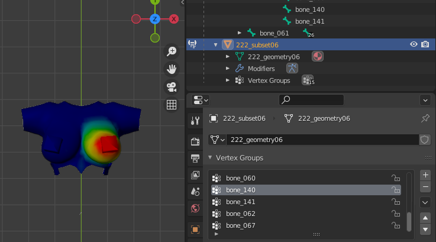The width and height of the screenshot is (436, 242).
Task: Click the zoom view magnifier icon
Action: pos(172,51)
